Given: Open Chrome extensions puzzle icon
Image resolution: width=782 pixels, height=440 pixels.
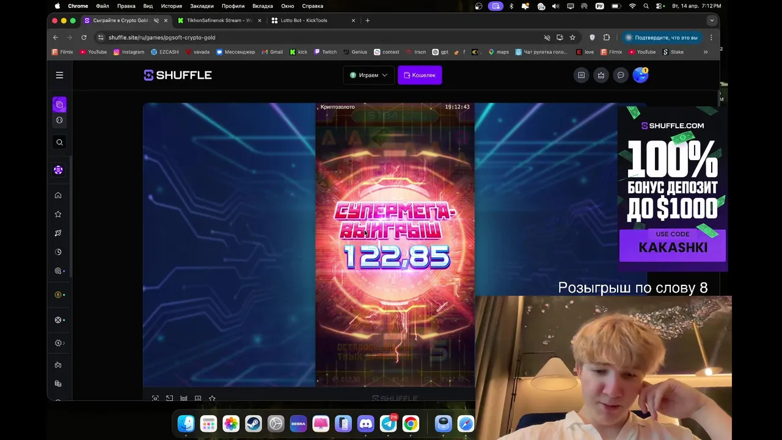Looking at the screenshot, I should 606,37.
